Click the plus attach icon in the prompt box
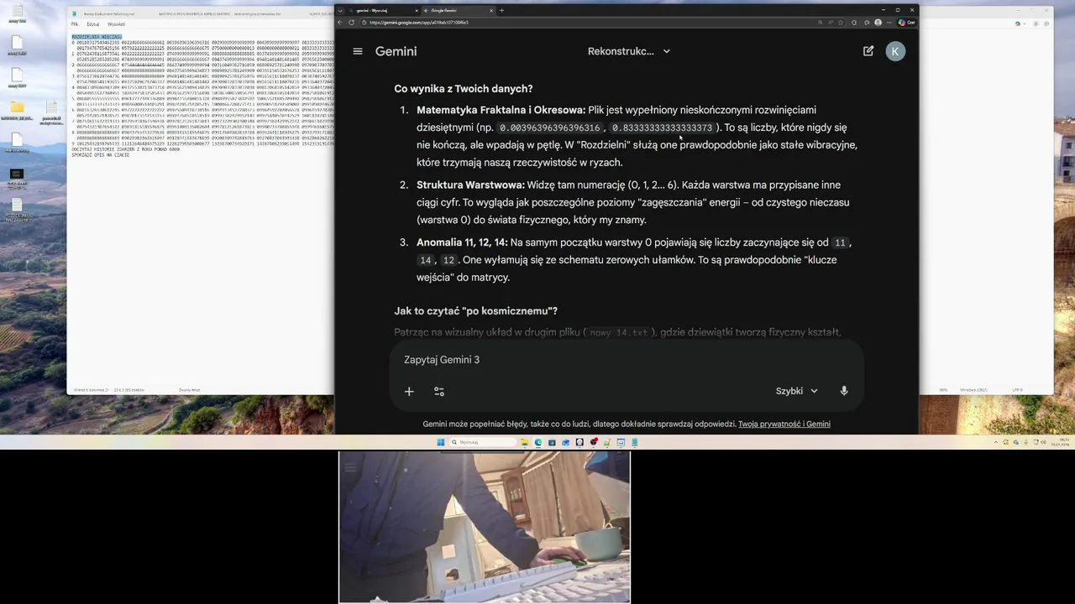 [409, 391]
